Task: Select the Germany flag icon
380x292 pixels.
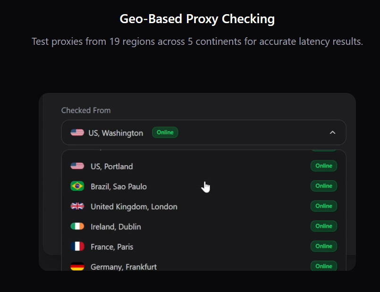Action: coord(76,267)
